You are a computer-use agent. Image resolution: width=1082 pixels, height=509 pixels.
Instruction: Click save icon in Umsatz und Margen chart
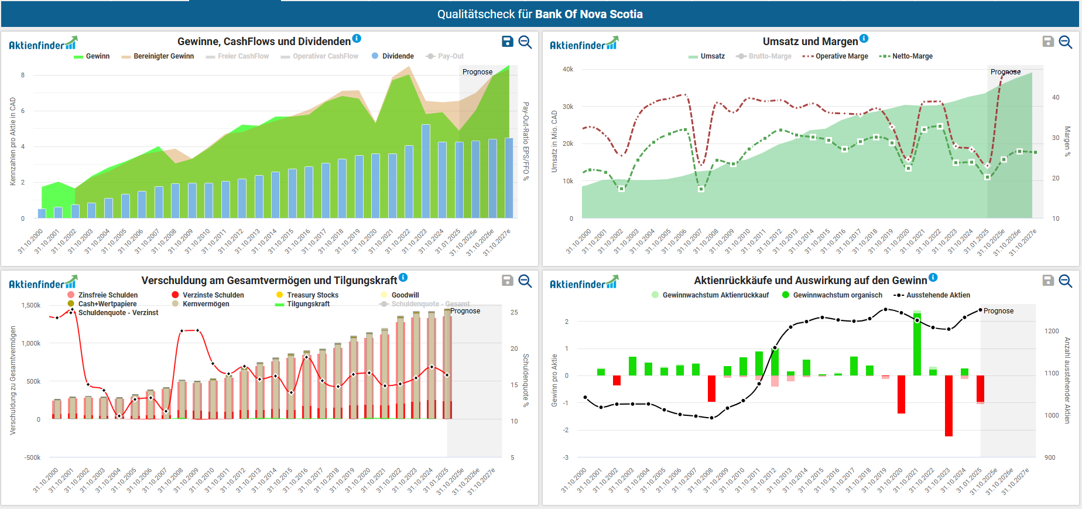click(1048, 42)
